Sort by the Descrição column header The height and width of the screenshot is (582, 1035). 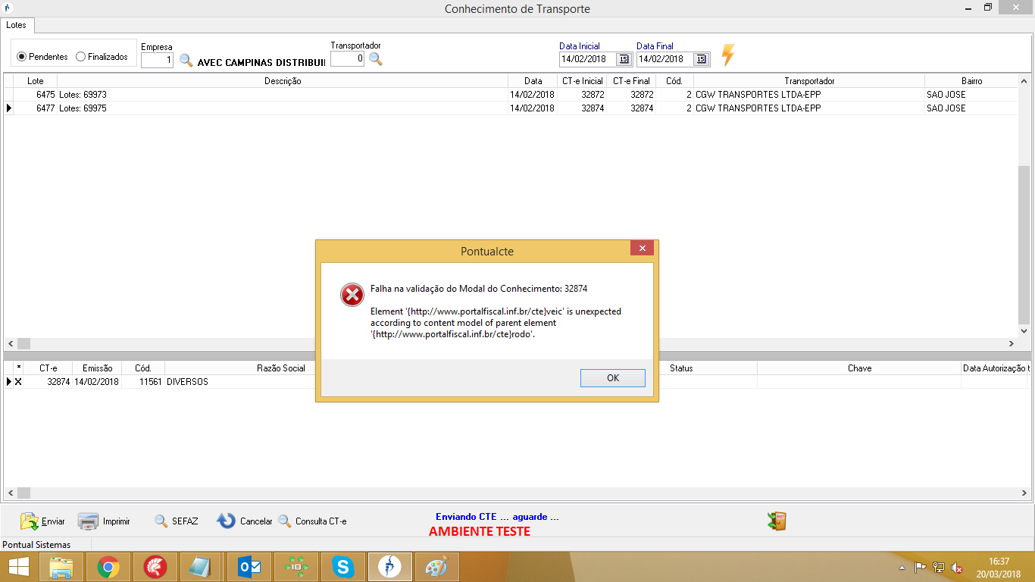[x=283, y=81]
